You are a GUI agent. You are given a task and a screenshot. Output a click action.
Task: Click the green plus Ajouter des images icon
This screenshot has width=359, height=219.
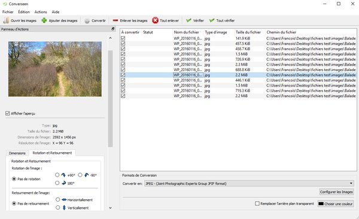[44, 20]
